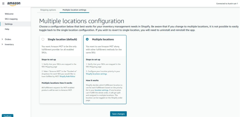
Task: Click the Feedback button
Action: pyautogui.click(x=8, y=116)
